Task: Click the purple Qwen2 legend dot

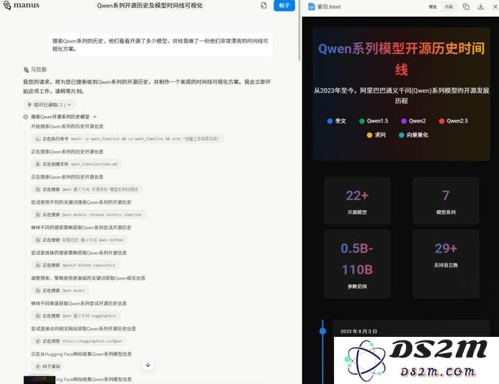Action: click(403, 121)
